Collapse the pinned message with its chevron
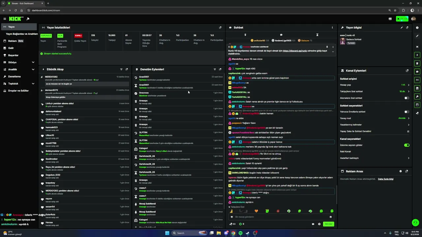 pyautogui.click(x=333, y=52)
